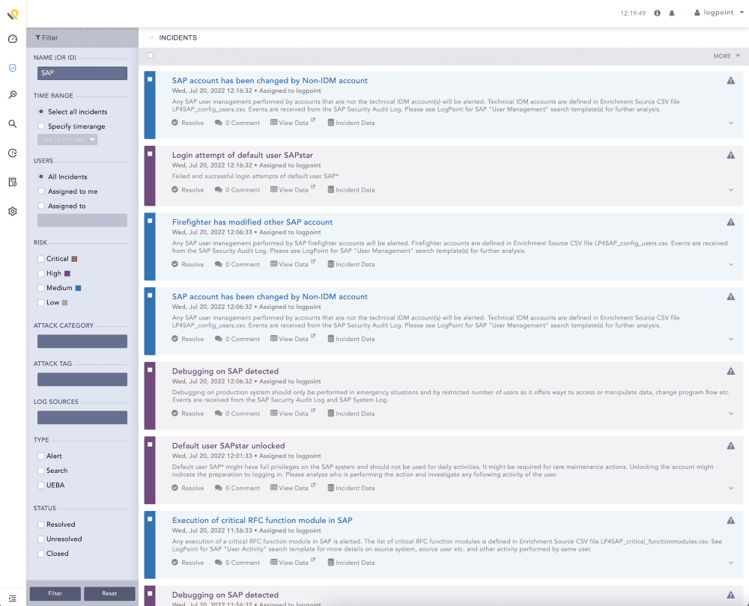Click the Medium risk blue swatch

tap(79, 288)
